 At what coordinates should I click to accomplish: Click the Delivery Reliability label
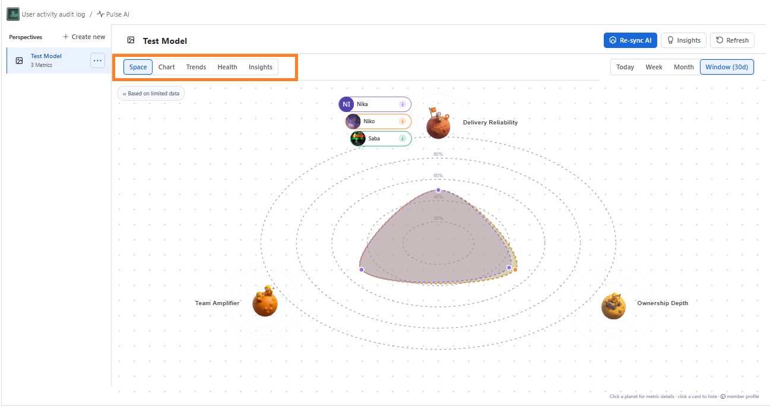point(490,123)
